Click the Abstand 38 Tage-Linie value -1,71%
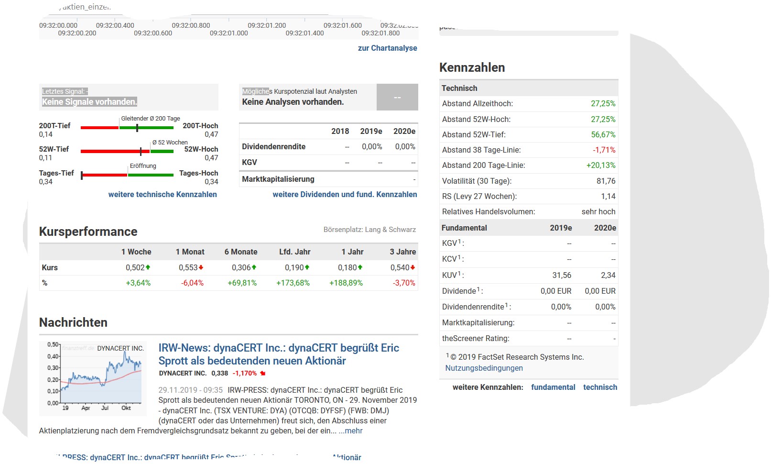This screenshot has height=464, width=771. pos(604,150)
